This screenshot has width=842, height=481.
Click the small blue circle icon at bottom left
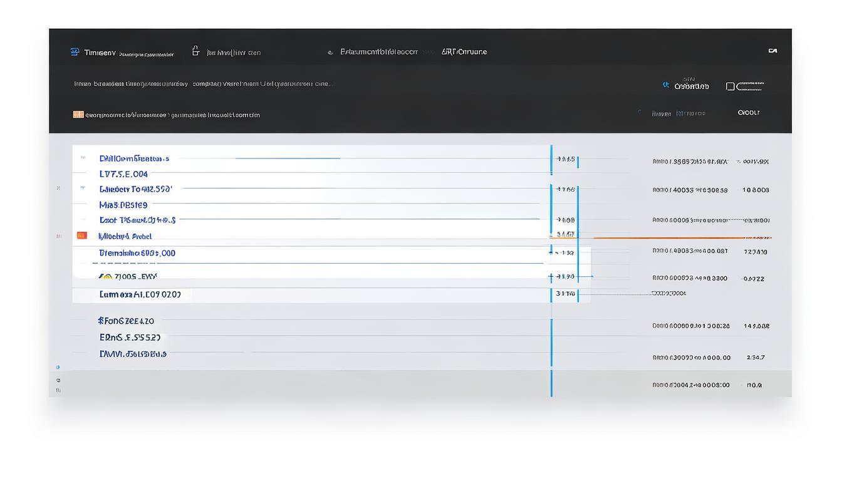[58, 367]
